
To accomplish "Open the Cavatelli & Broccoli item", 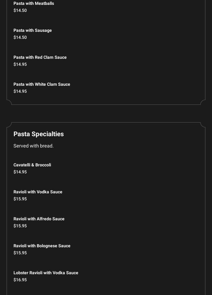I will point(32,165).
